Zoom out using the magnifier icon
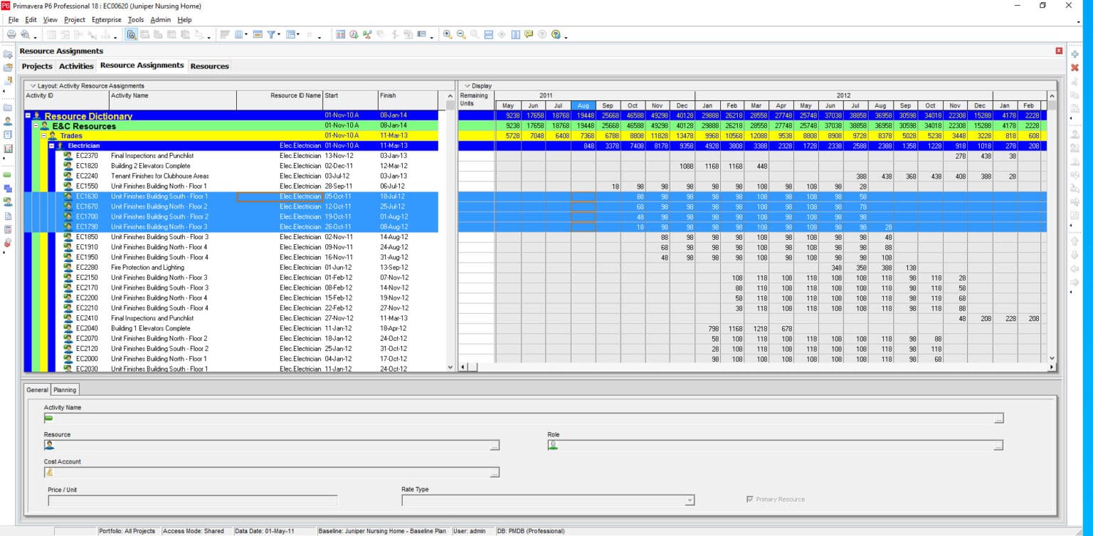This screenshot has width=1093, height=536. click(x=460, y=33)
